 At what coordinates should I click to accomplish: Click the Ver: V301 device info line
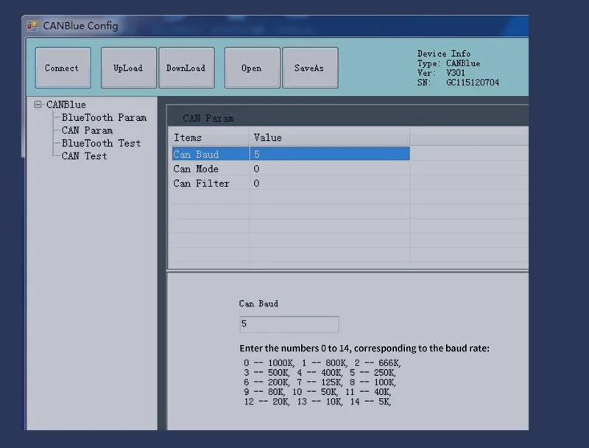441,73
